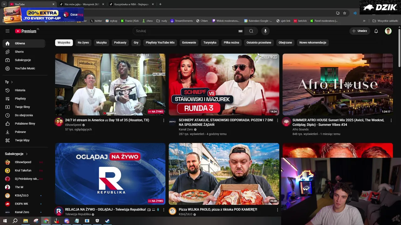Image resolution: width=401 pixels, height=225 pixels.
Task: Open the YouTube hamburger guide menu
Action: (x=8, y=31)
